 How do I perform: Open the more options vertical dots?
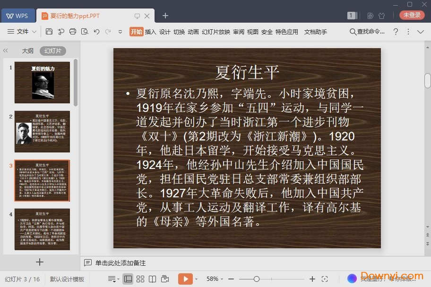pos(408,32)
